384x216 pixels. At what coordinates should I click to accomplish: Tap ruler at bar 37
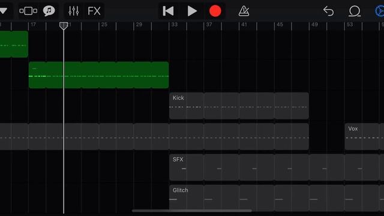(209, 25)
